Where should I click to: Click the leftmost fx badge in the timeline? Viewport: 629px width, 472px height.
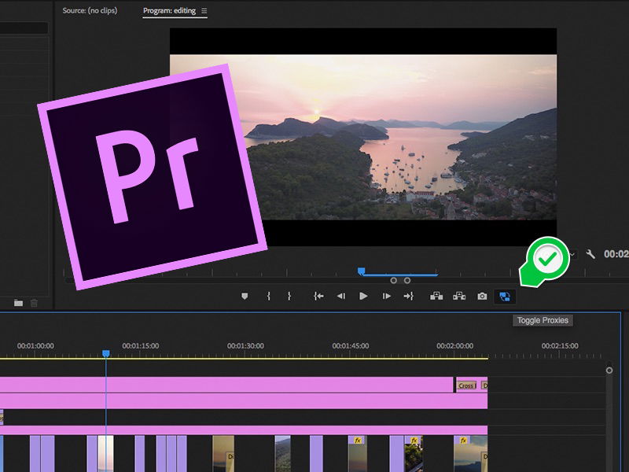pos(358,441)
